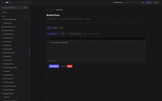This screenshot has height=101, width=162.
Task: Open Customize Colors
Action: pyautogui.click(x=74, y=34)
